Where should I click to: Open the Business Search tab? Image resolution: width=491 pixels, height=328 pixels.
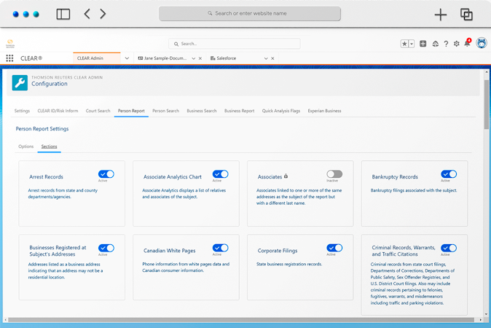tap(202, 111)
